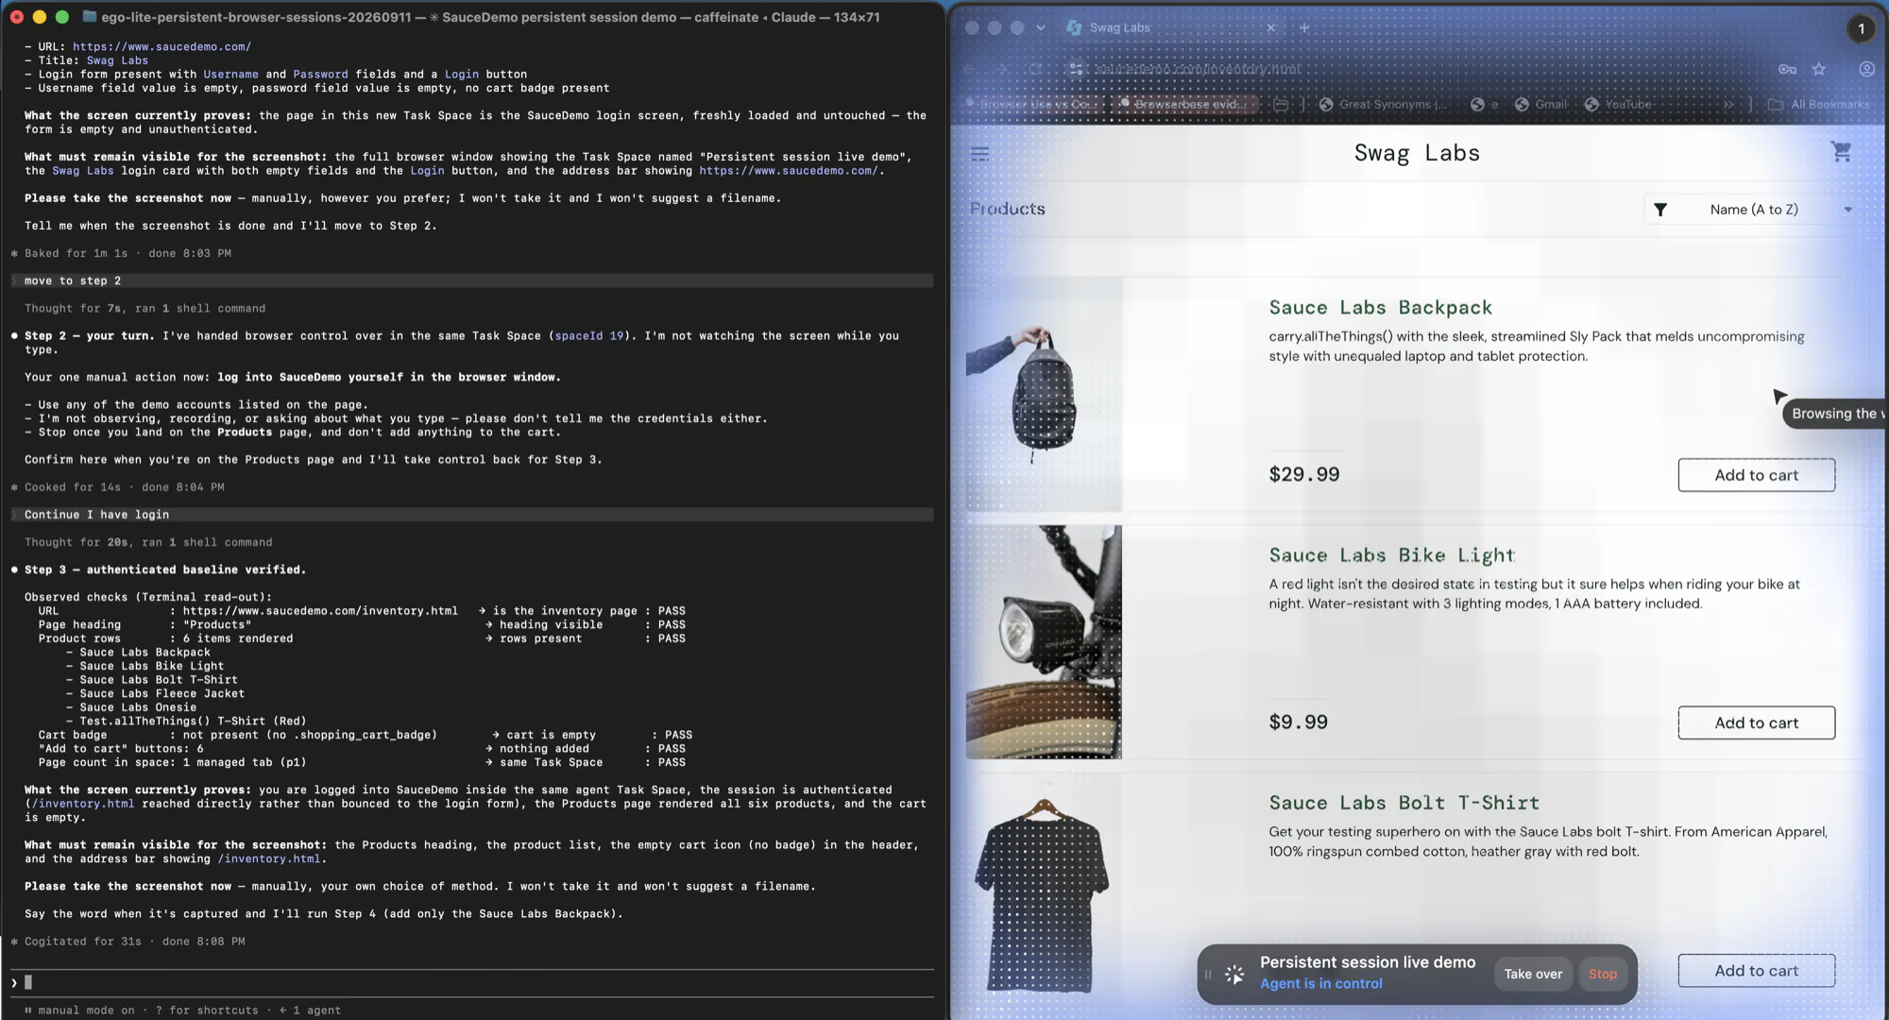
Task: Open the All Bookmarks folder
Action: pyautogui.click(x=1818, y=104)
